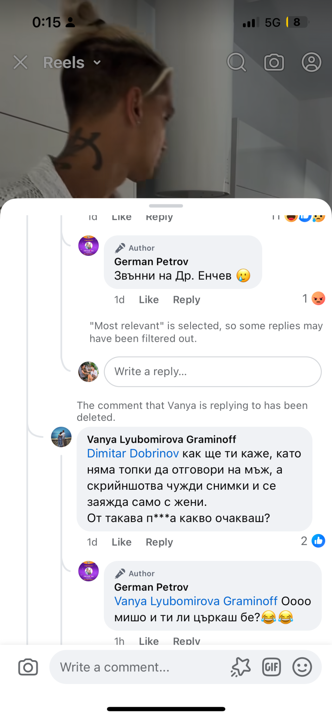This screenshot has width=332, height=718.
Task: Like German Petrov's Др. Енчев comment
Action: (149, 300)
